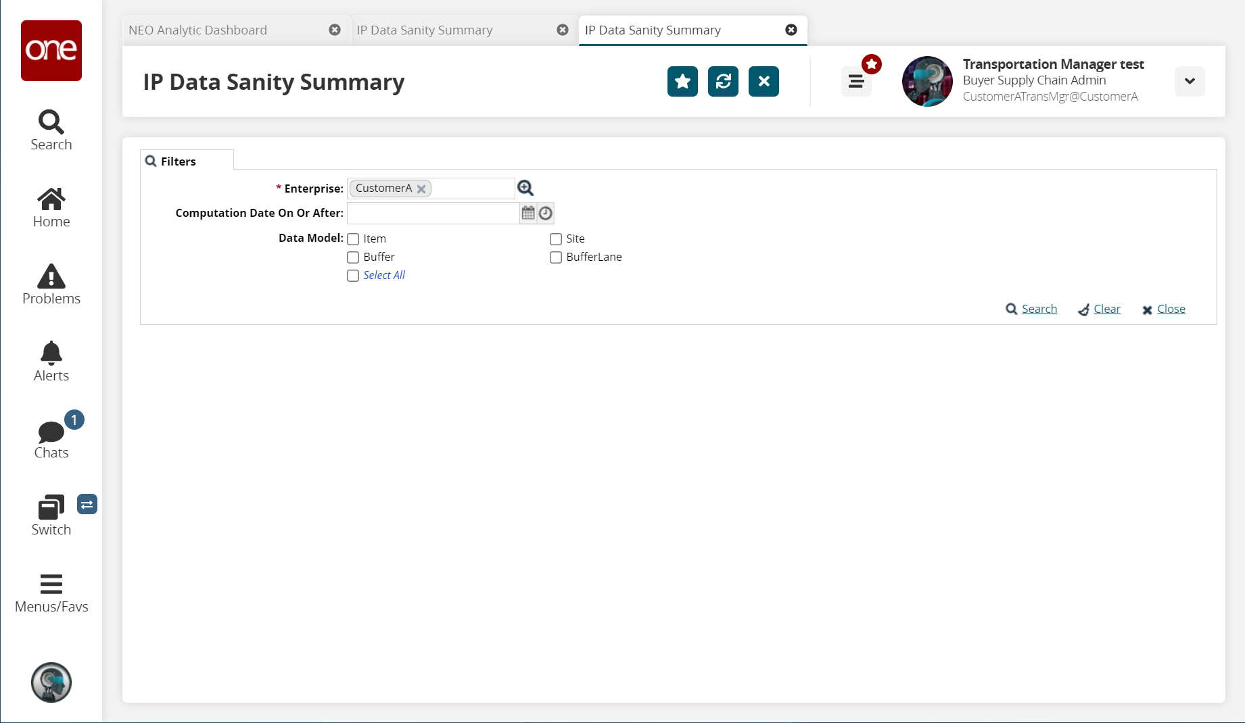The height and width of the screenshot is (723, 1245).
Task: Open the Enterprise lookup magnifier
Action: [x=525, y=188]
